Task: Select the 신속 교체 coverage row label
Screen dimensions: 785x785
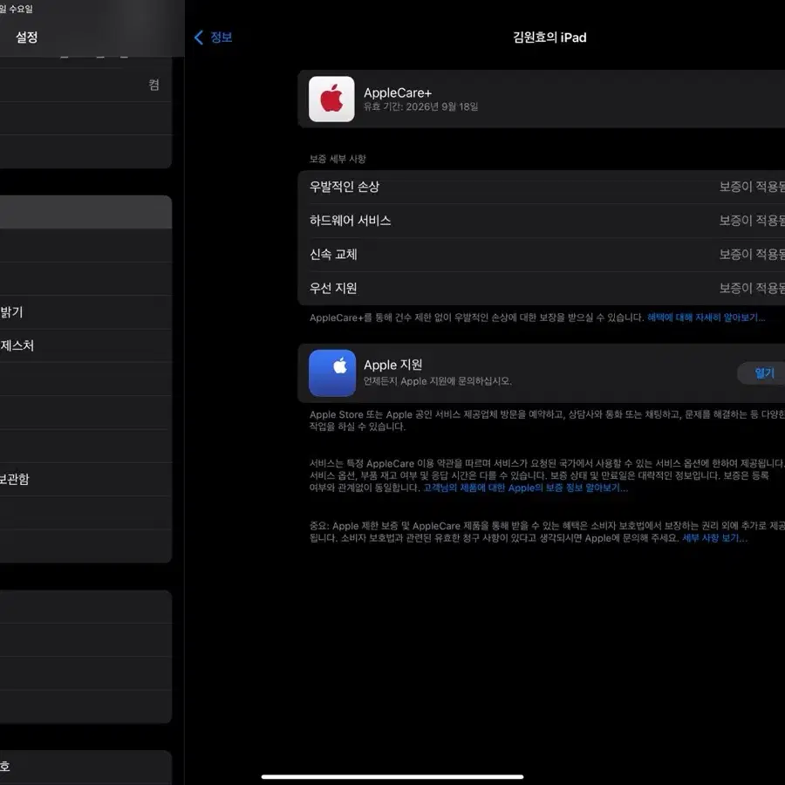Action: click(x=333, y=255)
